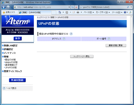The height and width of the screenshot is (105, 134).
Task: Expand the 詳細設定 menu
Action: 8,49
